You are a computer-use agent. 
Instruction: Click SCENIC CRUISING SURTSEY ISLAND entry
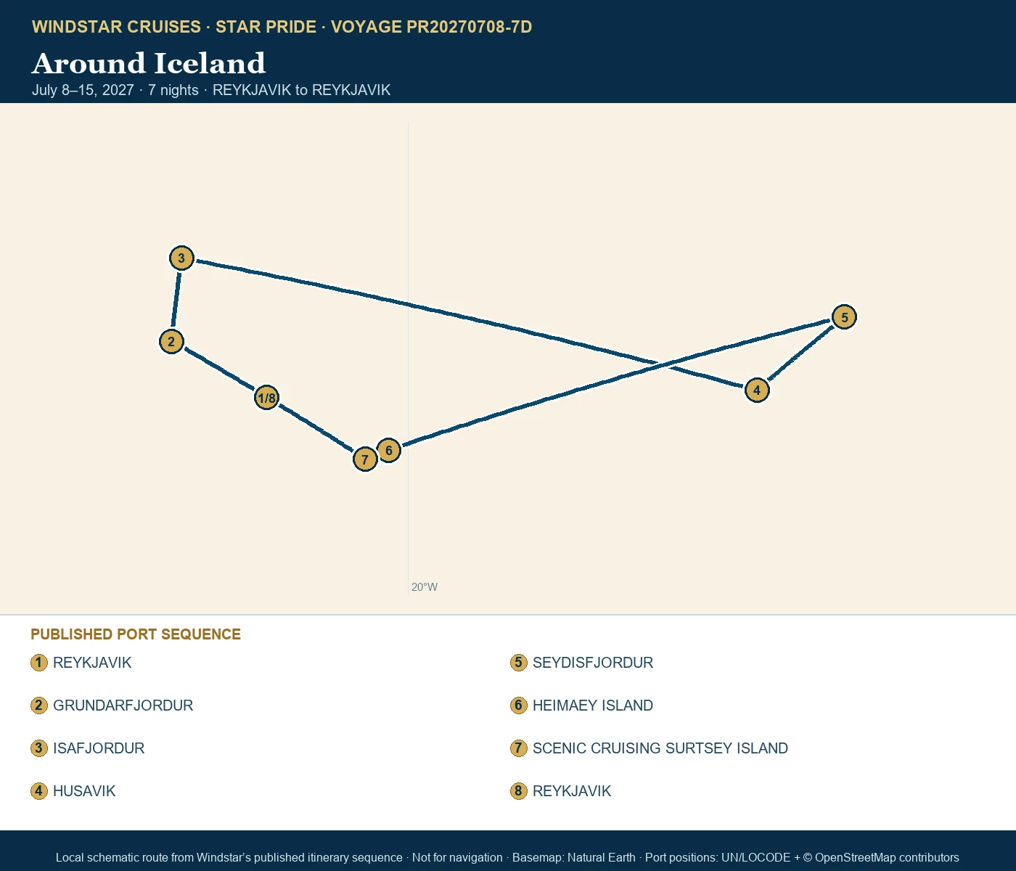pyautogui.click(x=660, y=748)
